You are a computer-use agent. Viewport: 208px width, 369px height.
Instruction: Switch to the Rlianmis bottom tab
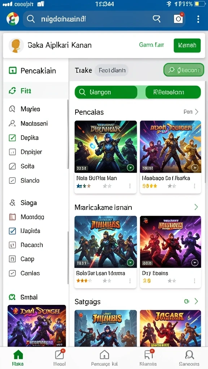[148, 358]
